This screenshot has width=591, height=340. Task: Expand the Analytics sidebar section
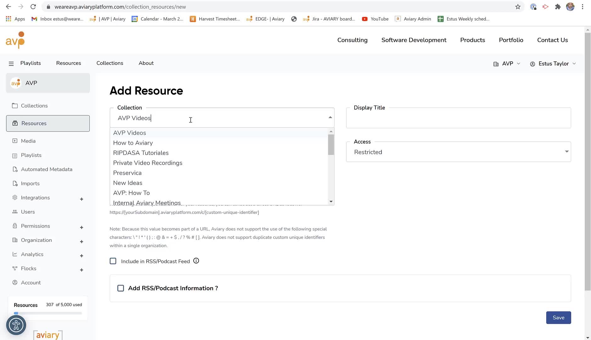82,256
